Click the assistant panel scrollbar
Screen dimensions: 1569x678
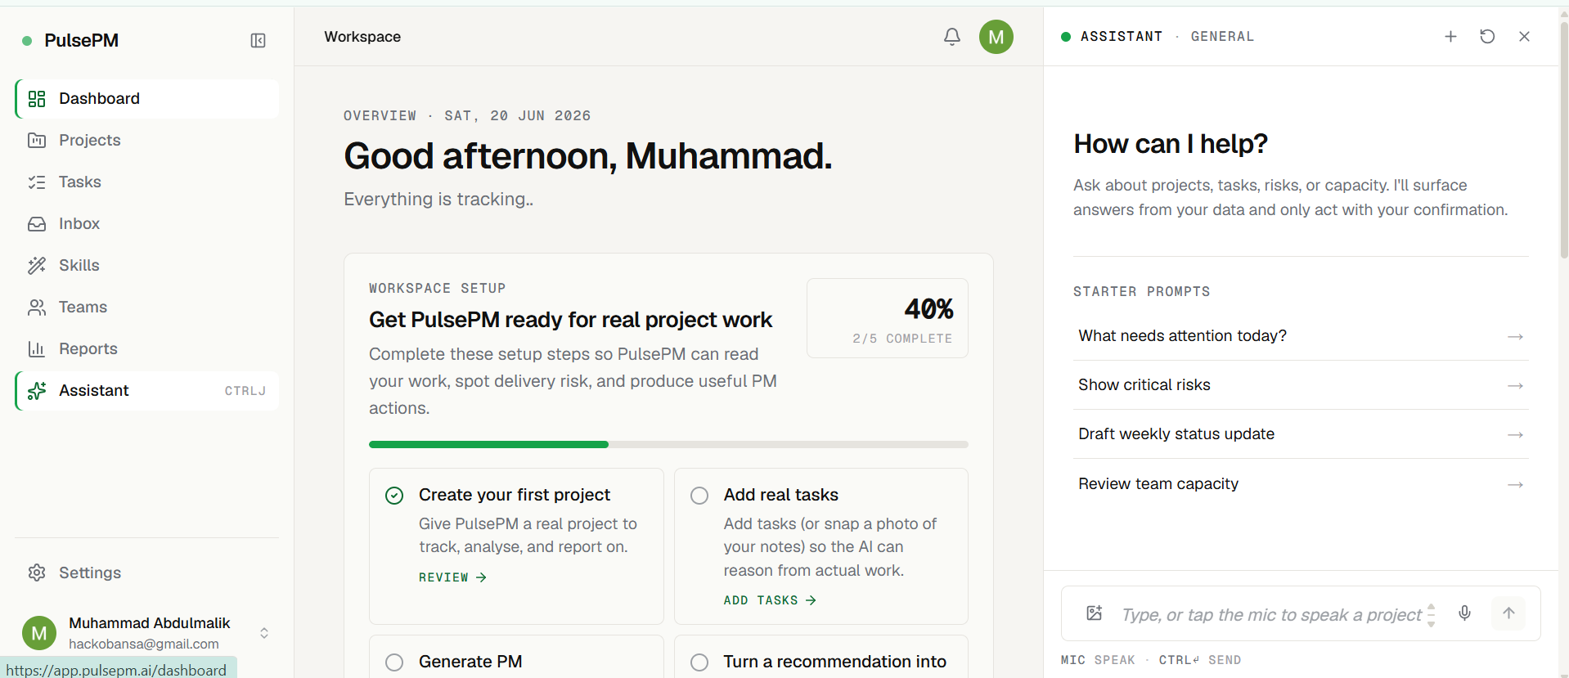1564,139
